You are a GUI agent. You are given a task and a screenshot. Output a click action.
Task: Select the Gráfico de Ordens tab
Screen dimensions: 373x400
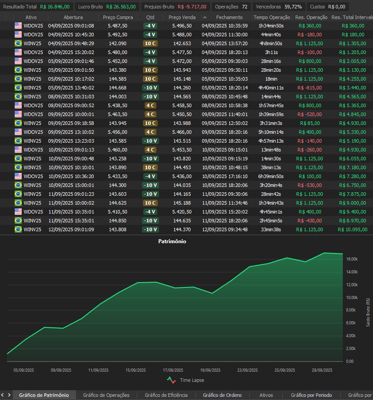[x=222, y=395]
